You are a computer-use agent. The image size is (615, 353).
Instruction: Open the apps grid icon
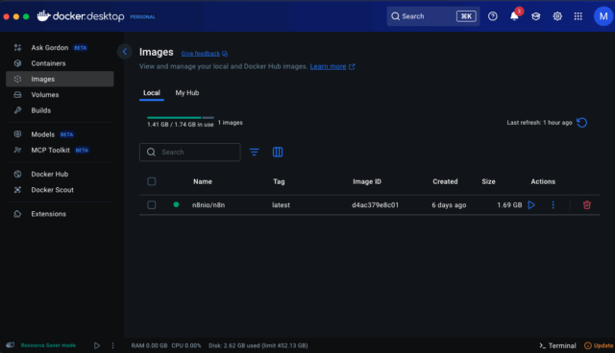click(578, 16)
